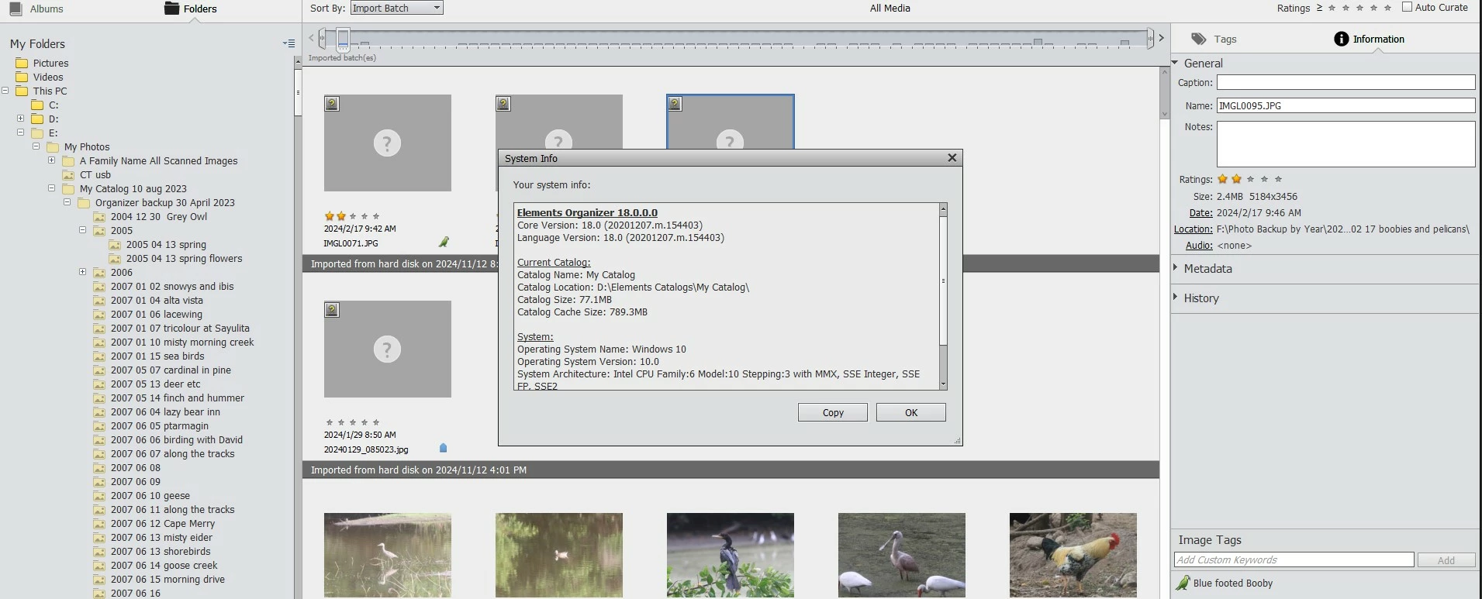
Task: Collapse the This PC tree node
Action: coord(5,91)
